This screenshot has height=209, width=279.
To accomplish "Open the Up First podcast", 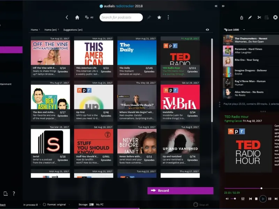I will tap(93, 101).
